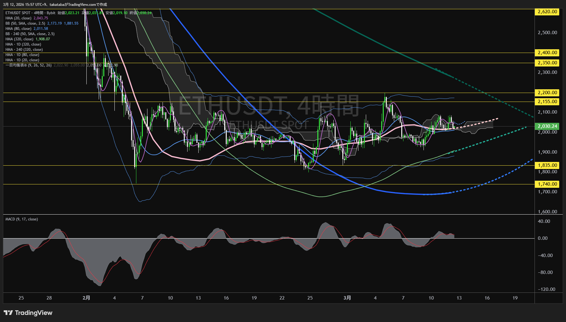Select the BB (50, SMA, close, 2.5) legend entry
This screenshot has width=566, height=322.
coord(25,23)
